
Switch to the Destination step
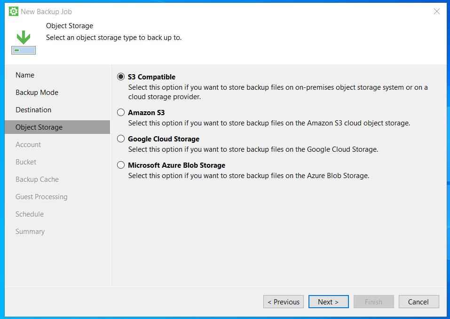(33, 110)
